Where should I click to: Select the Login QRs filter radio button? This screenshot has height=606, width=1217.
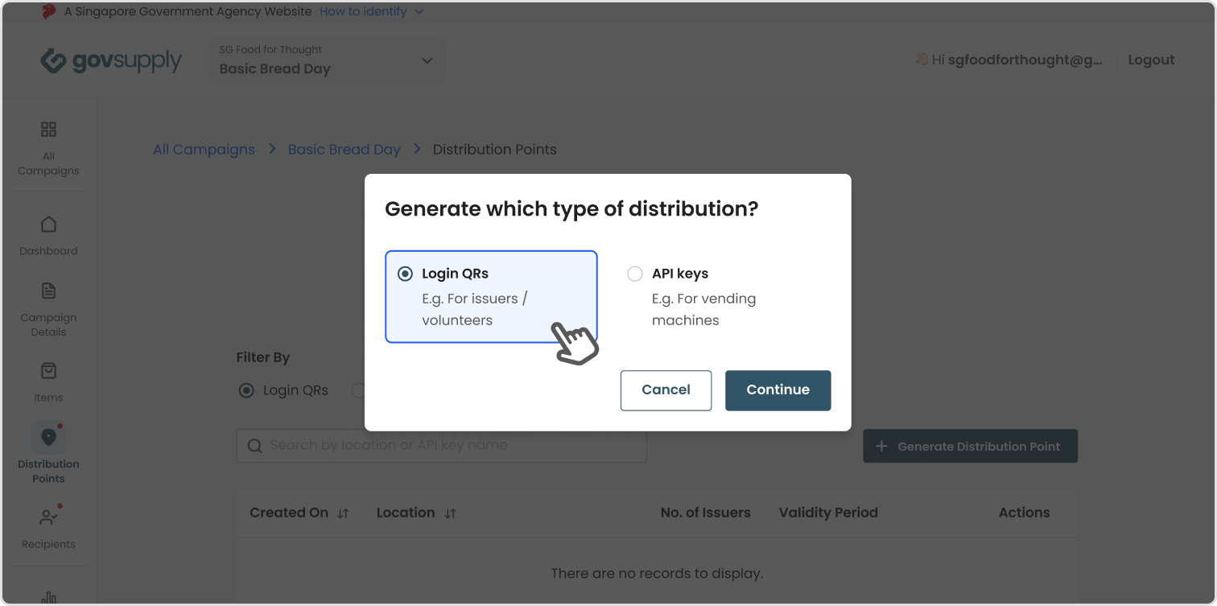coord(245,390)
